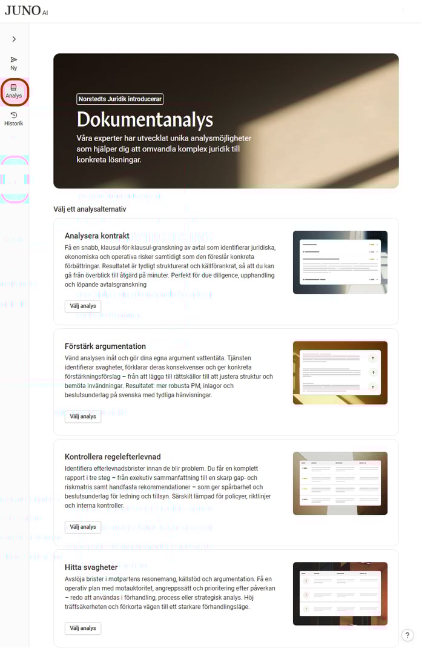Viewport: 422px width, 648px height.
Task: Click Välj analys under Förstärk argumentation
Action: [83, 417]
